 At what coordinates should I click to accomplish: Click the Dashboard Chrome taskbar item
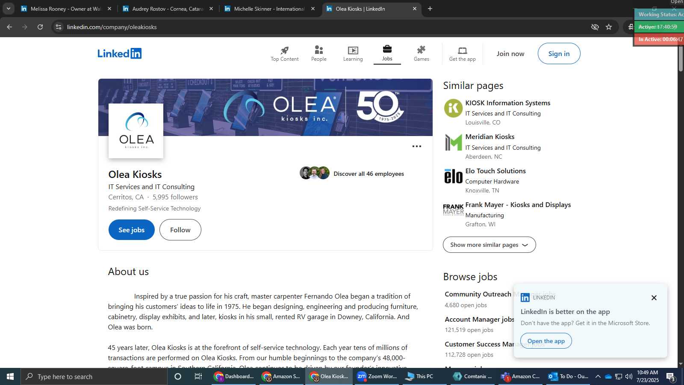click(234, 376)
